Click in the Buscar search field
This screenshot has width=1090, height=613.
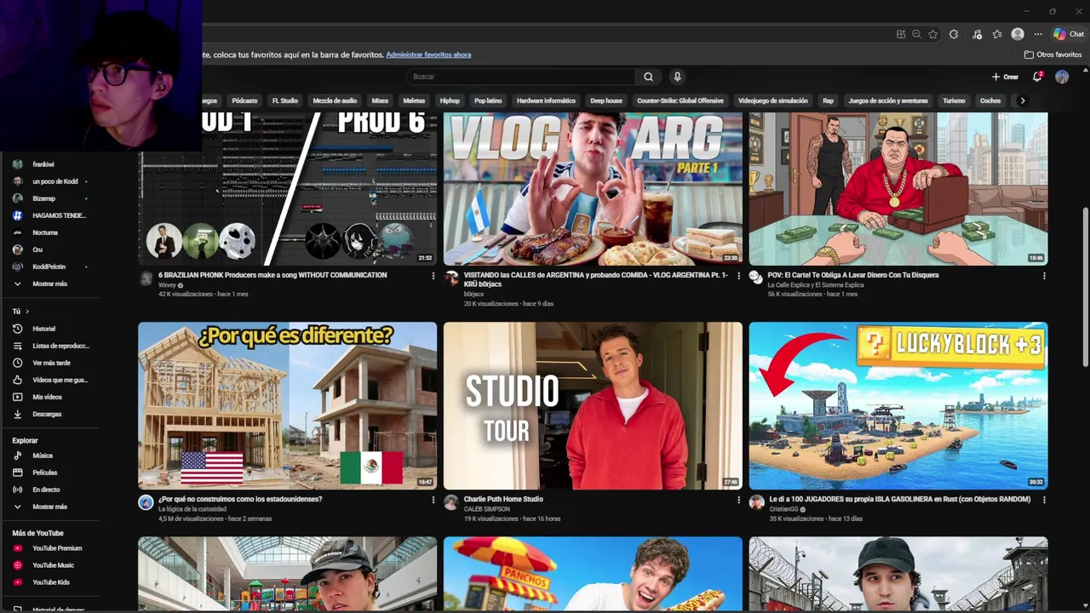pyautogui.click(x=520, y=77)
